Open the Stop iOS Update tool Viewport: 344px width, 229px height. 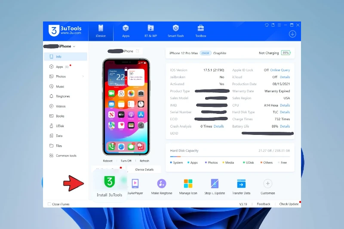coord(215,187)
